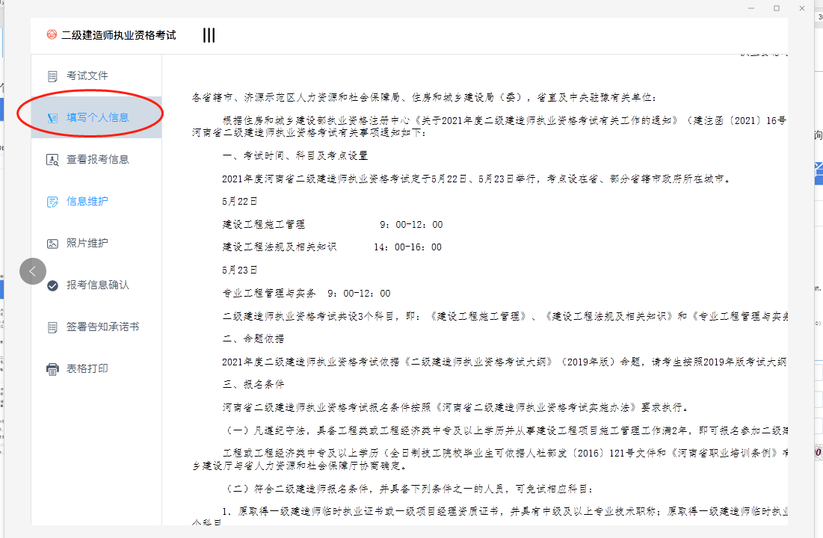Click the 报考信息确认 checkmark icon
Image resolution: width=823 pixels, height=538 pixels.
(52, 285)
